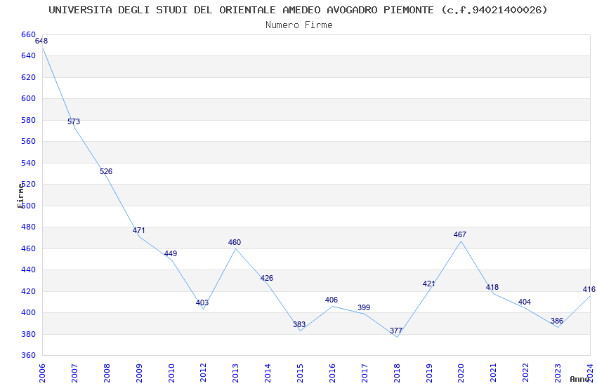Click the 2023 year label on x-axis
The image size is (597, 386).
(x=558, y=373)
